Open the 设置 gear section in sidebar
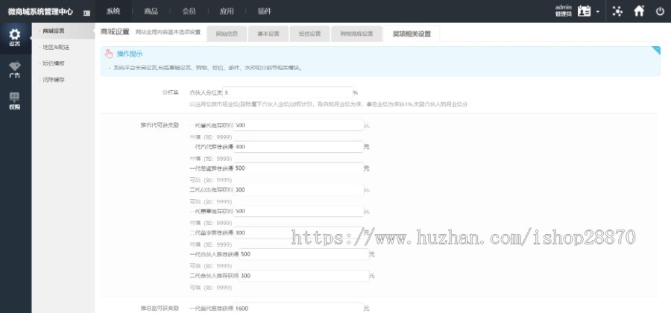Image resolution: width=671 pixels, height=313 pixels. coord(15,38)
